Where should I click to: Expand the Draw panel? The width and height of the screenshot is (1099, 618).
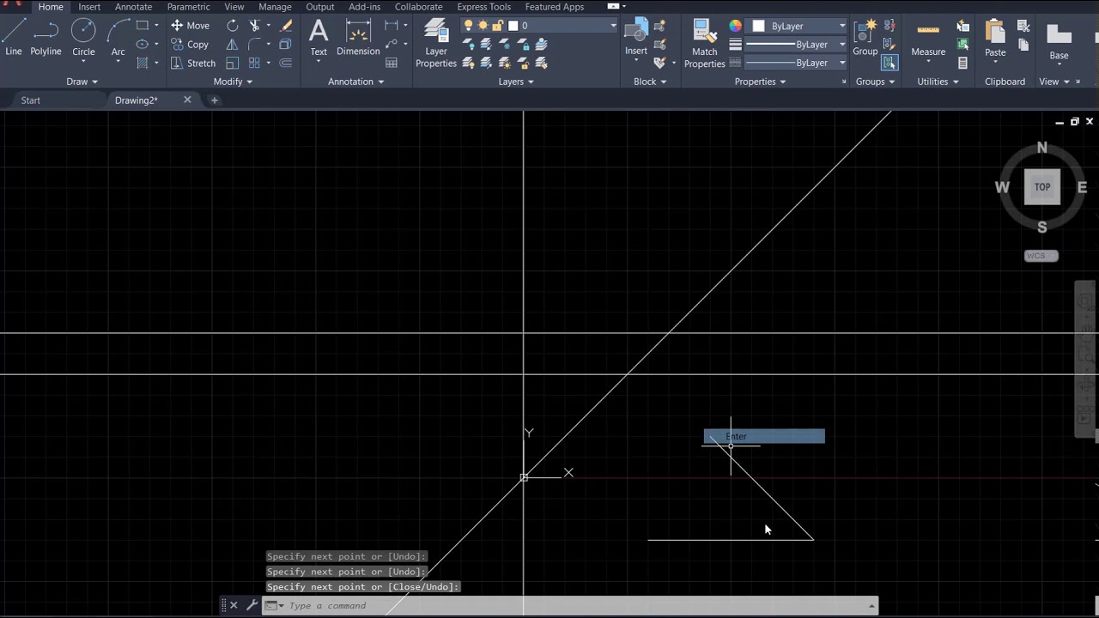pos(82,82)
